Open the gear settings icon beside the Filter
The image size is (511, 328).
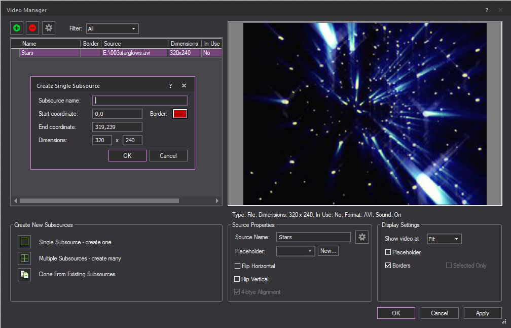click(x=49, y=28)
